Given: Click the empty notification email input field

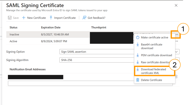Looking at the screenshot, I should [90, 83].
